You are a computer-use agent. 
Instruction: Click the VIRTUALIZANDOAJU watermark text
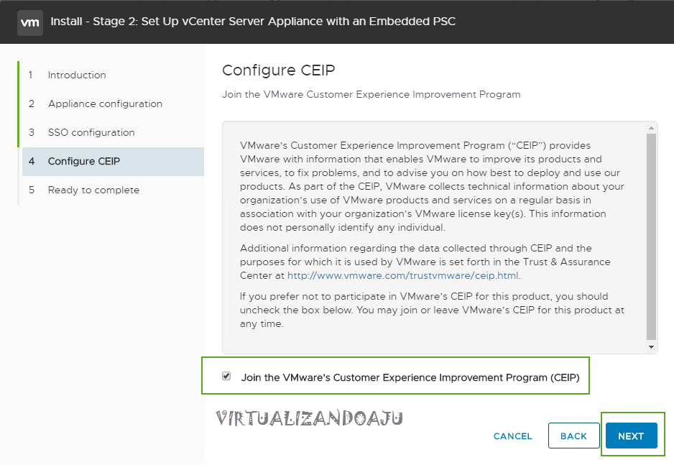[x=309, y=418]
